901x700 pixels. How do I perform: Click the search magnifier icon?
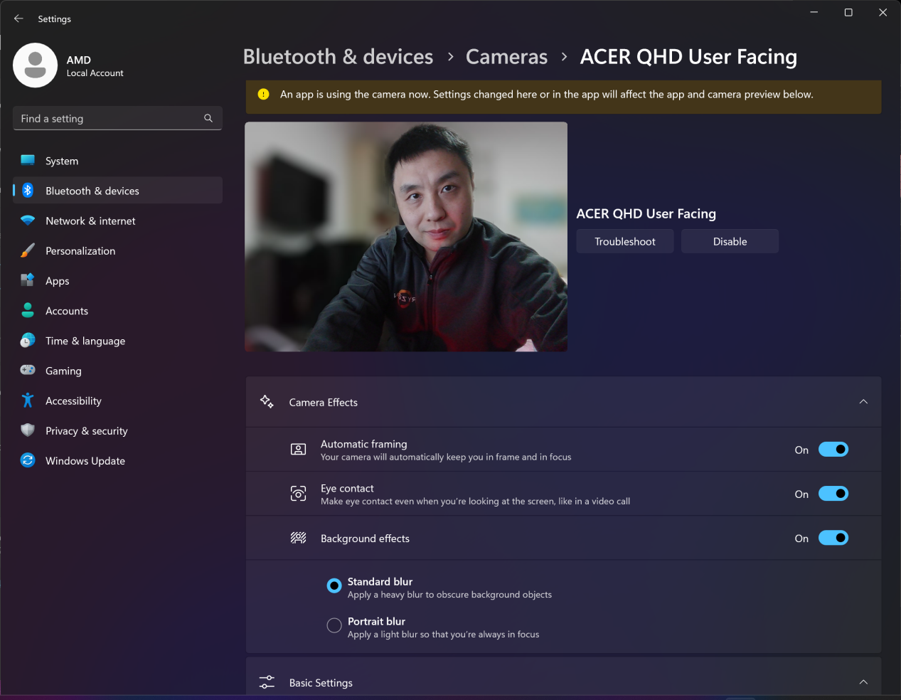(x=208, y=118)
